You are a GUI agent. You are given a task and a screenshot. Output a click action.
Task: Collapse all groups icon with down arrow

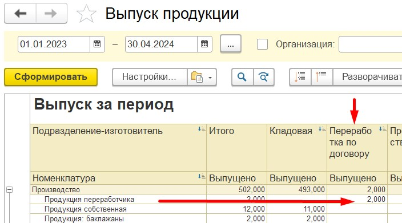click(x=300, y=77)
